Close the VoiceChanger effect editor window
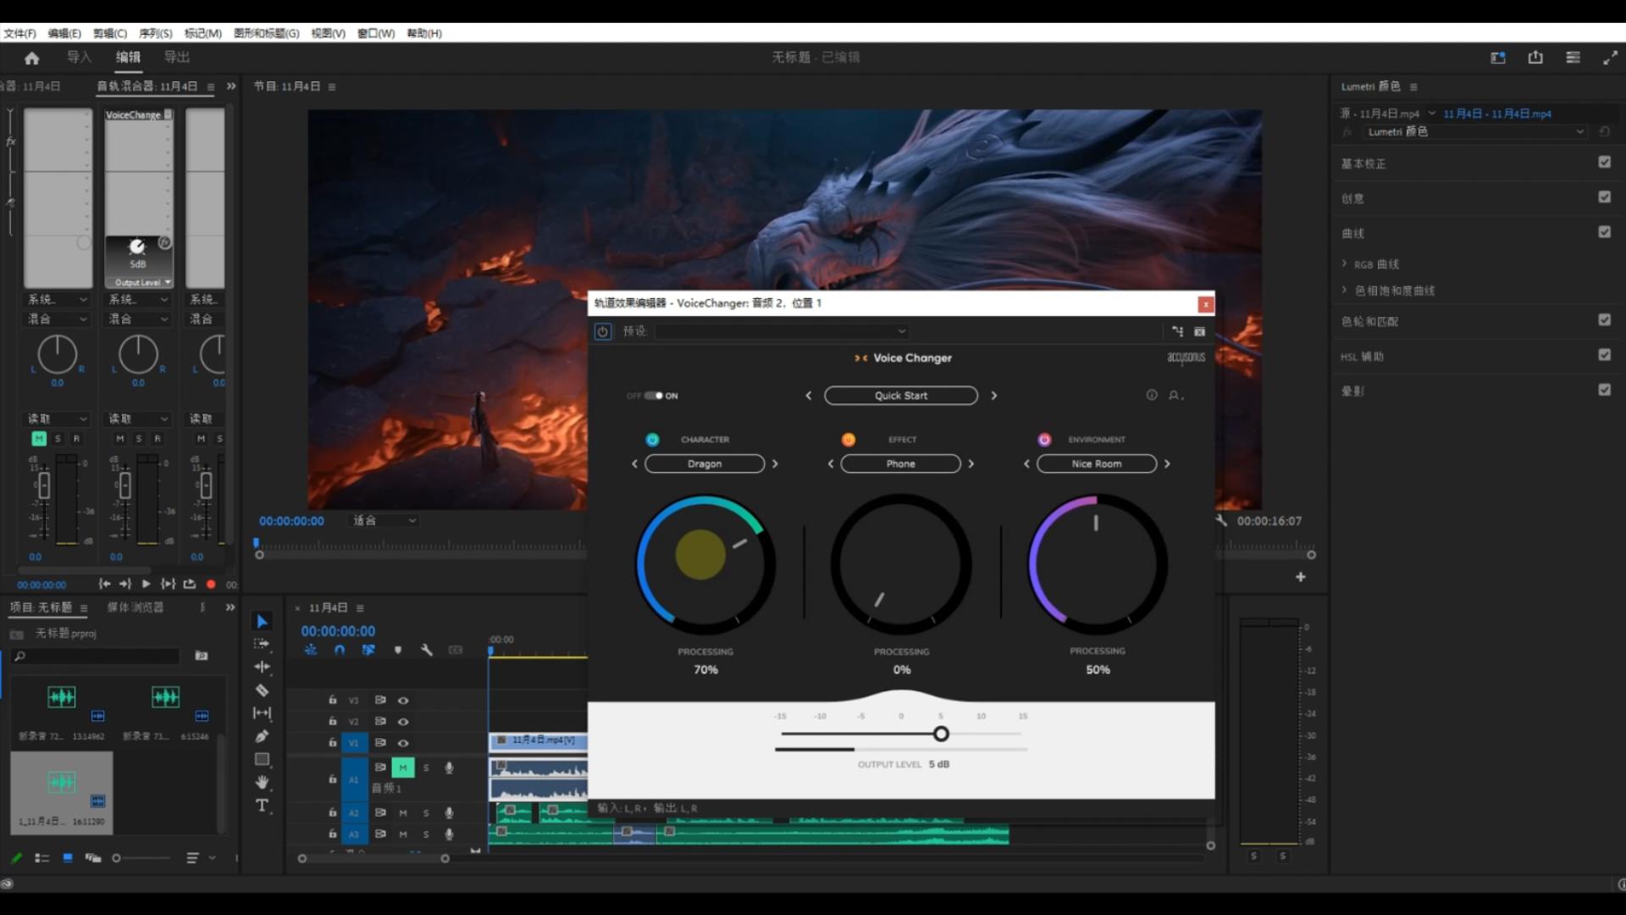This screenshot has width=1626, height=915. [1205, 303]
